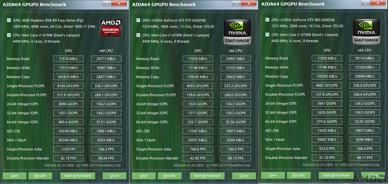This screenshot has height=184, width=388.
Task: Click the Close button in the Radeon Fury window
Action: click(114, 176)
